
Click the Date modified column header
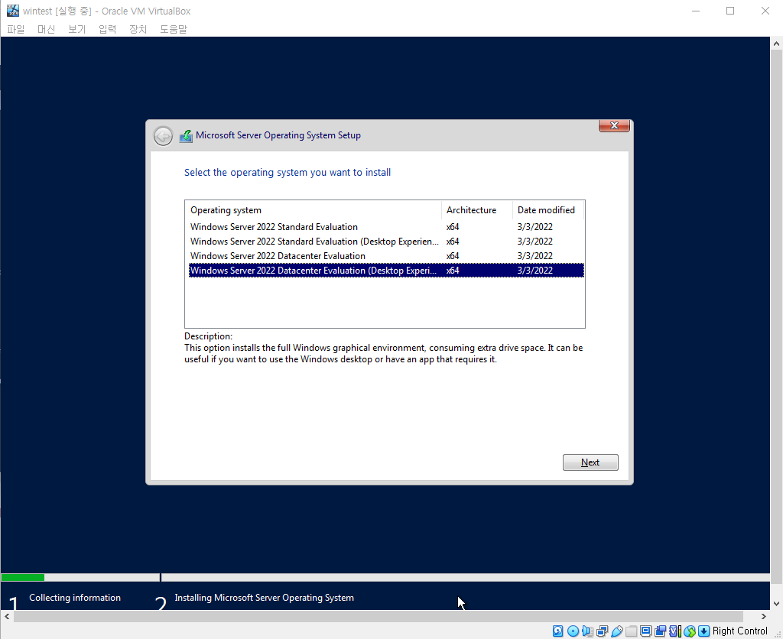point(547,210)
